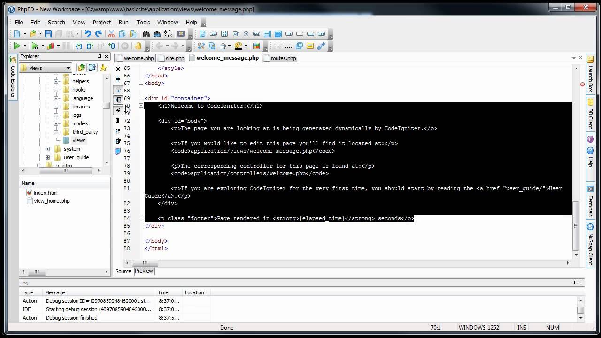Open the File menu

19,22
